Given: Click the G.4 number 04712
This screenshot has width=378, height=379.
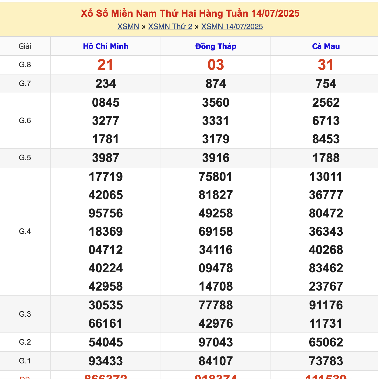Looking at the screenshot, I should (x=106, y=250).
